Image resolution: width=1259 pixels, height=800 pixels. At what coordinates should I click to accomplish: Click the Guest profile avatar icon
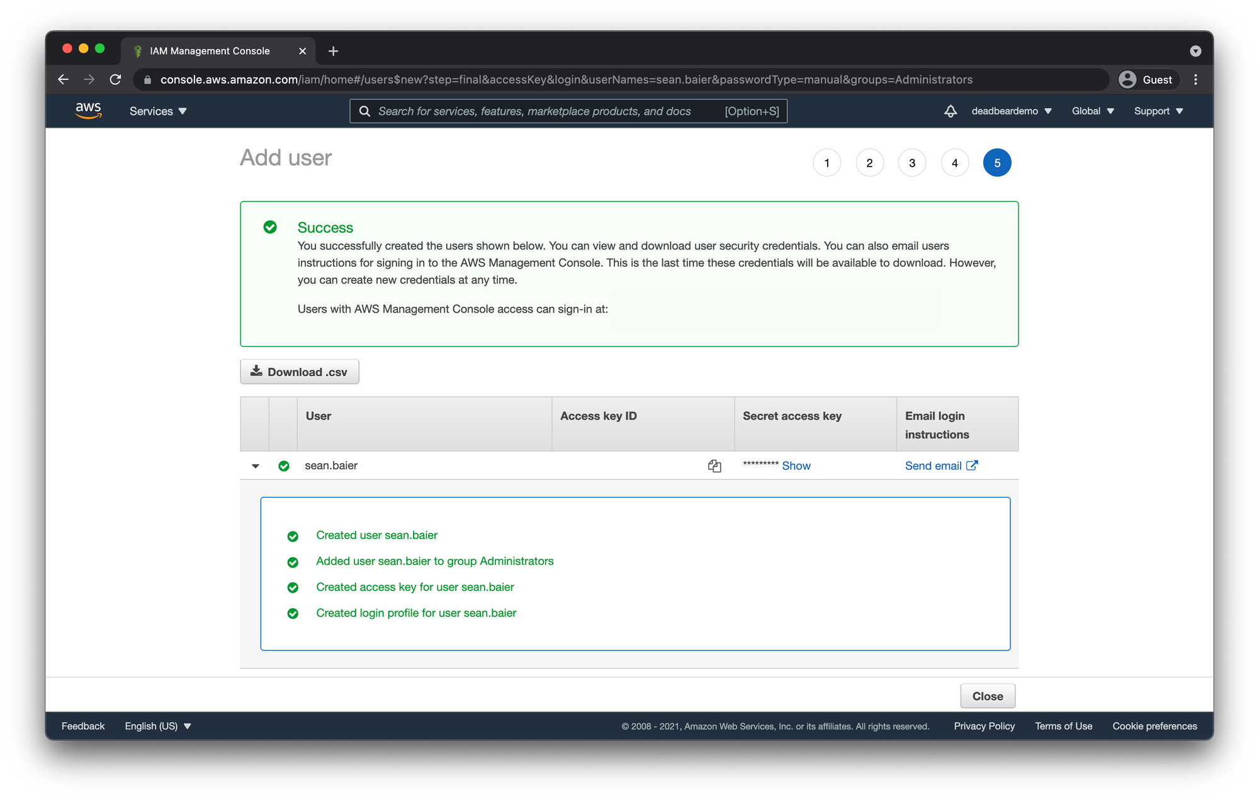coord(1127,80)
